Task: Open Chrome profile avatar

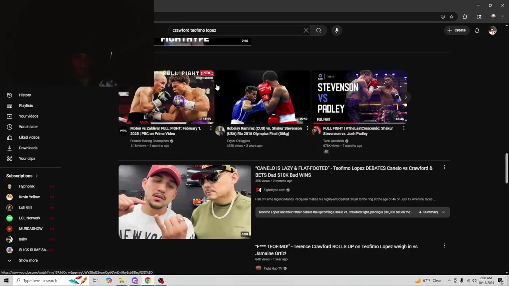Action: [x=493, y=17]
